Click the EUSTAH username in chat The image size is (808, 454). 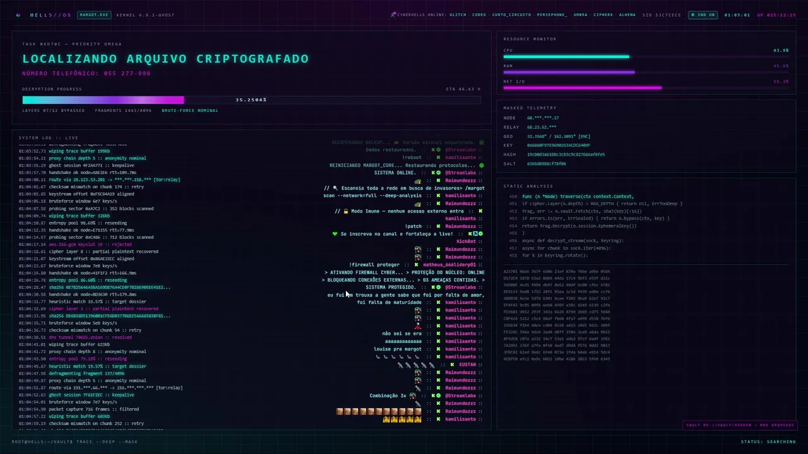click(x=468, y=365)
